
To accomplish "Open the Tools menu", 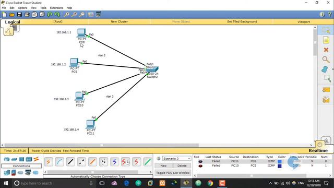I will pos(43,8).
